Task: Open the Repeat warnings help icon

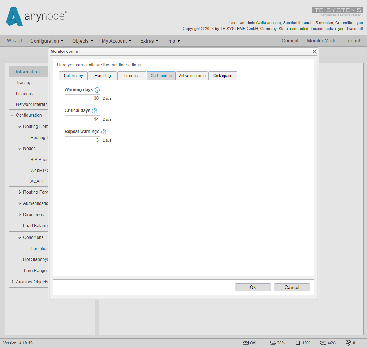Action: pos(104,132)
